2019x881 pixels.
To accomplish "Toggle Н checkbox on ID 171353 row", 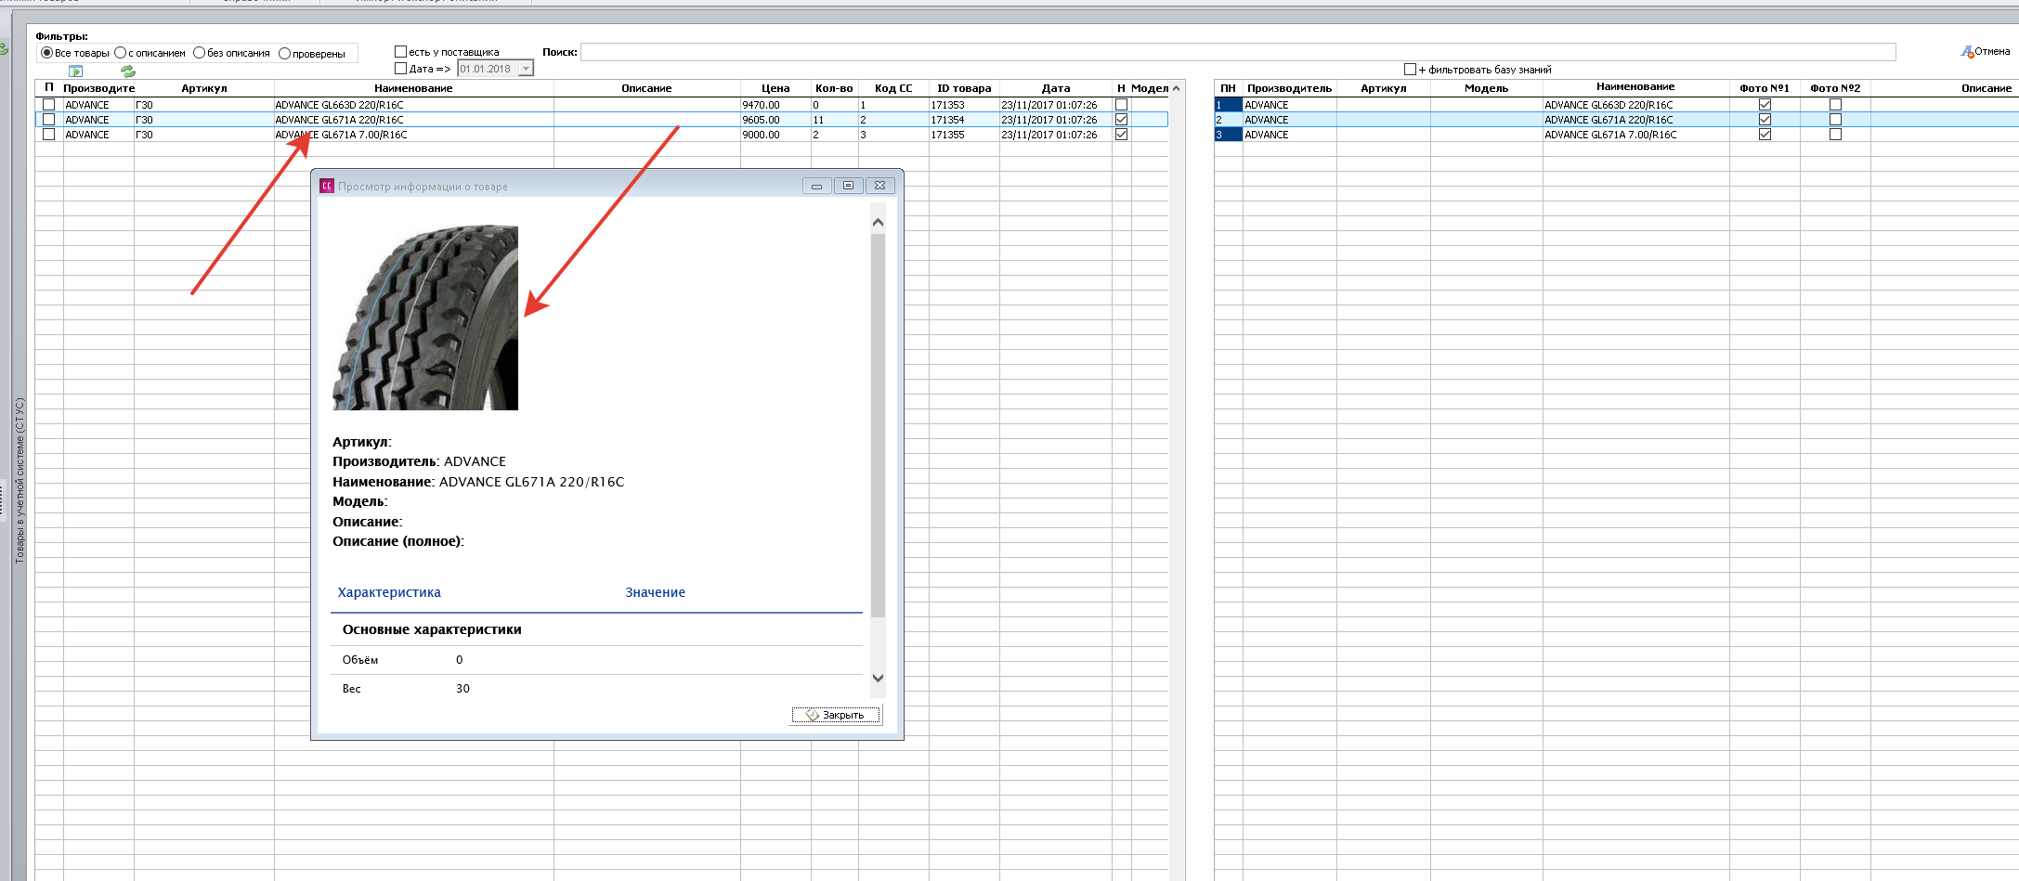I will (1122, 105).
